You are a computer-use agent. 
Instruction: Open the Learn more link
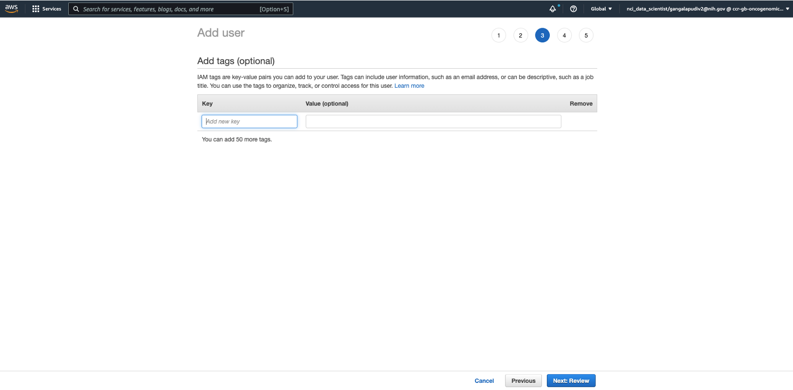pyautogui.click(x=409, y=86)
